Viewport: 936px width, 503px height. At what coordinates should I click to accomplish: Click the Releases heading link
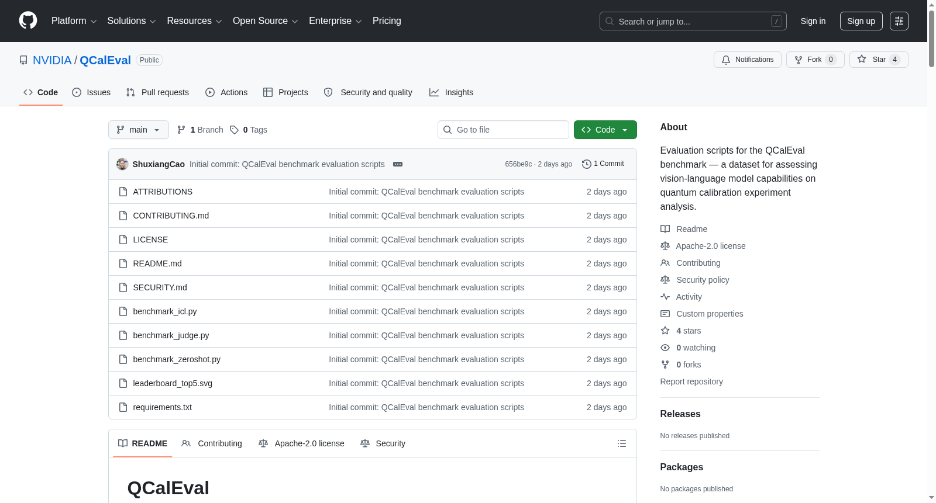680,414
